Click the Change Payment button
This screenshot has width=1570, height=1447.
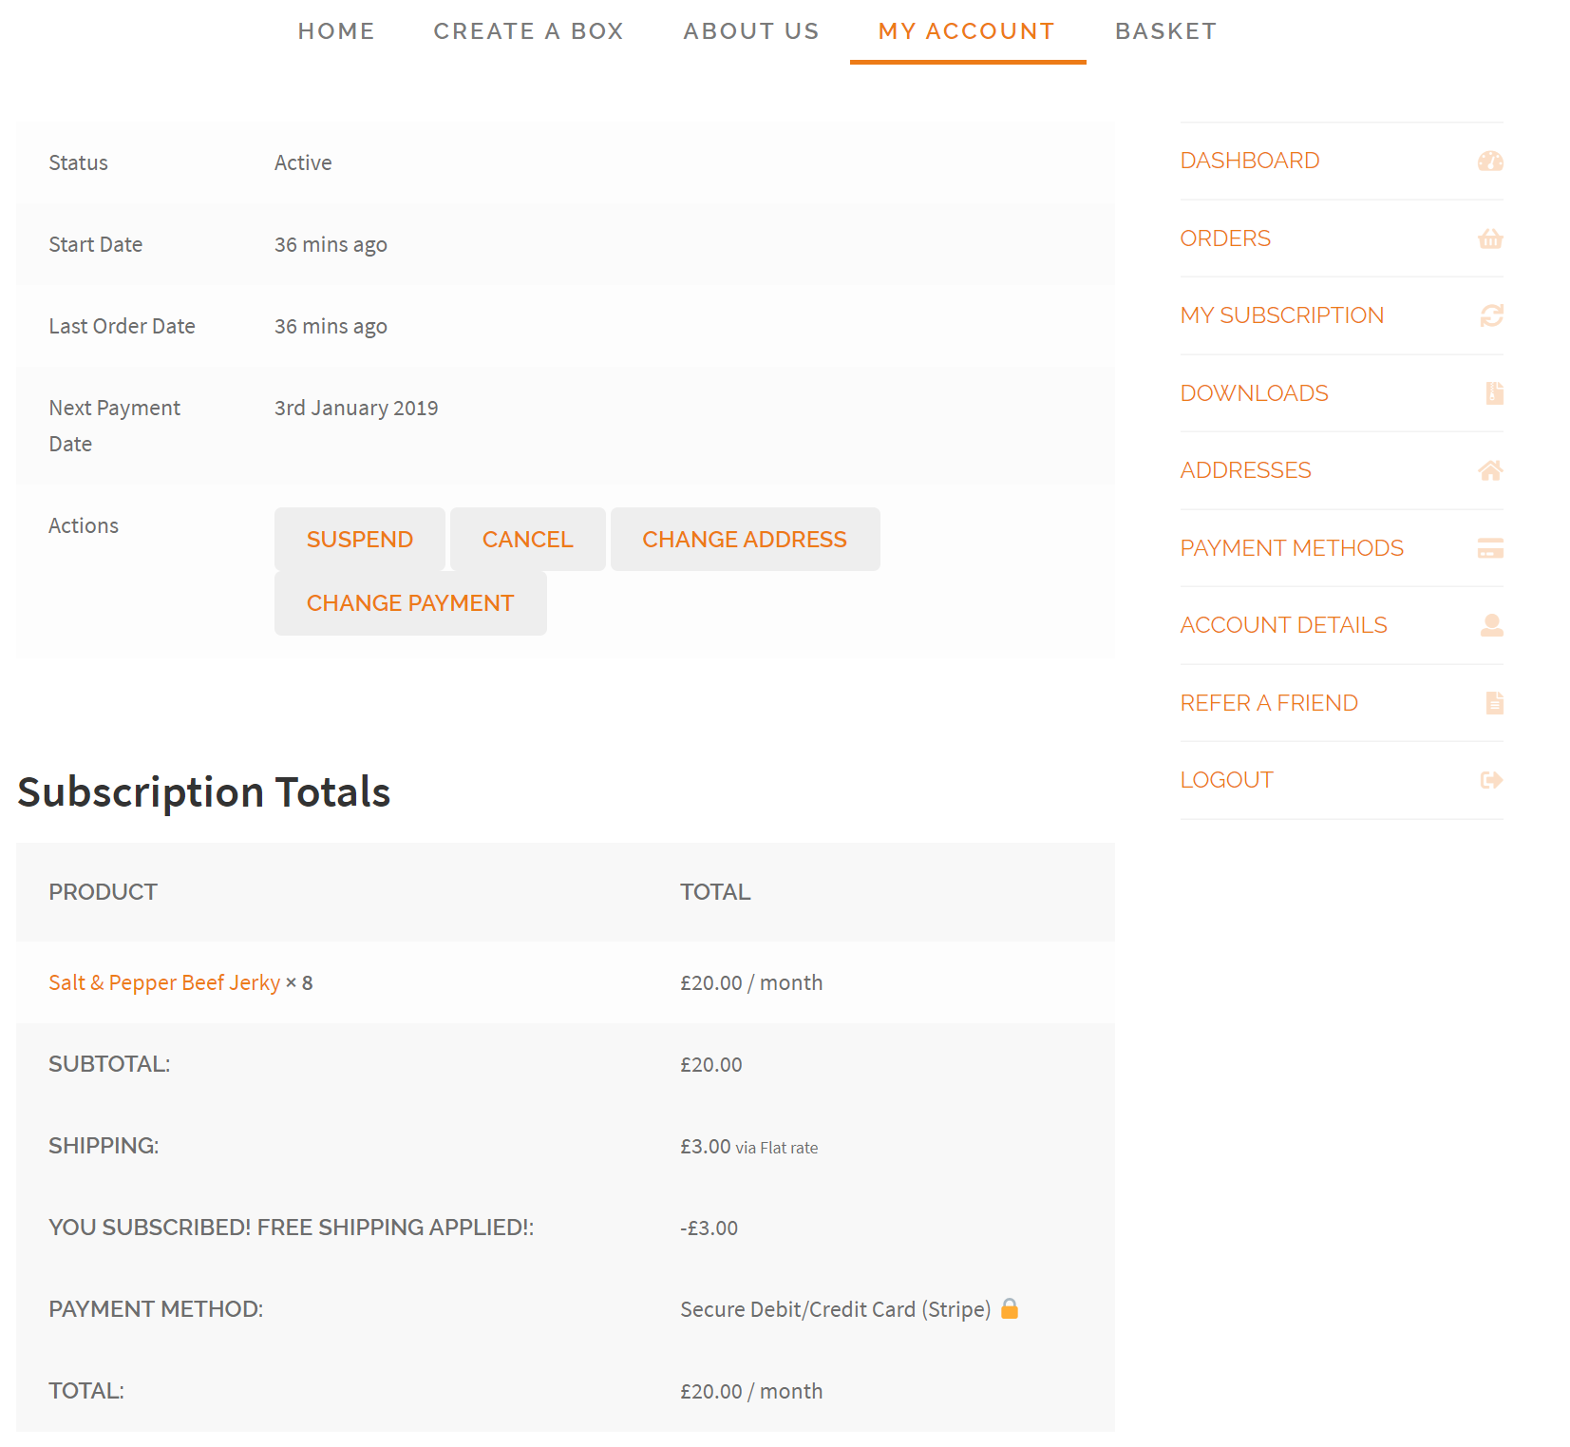(x=410, y=603)
